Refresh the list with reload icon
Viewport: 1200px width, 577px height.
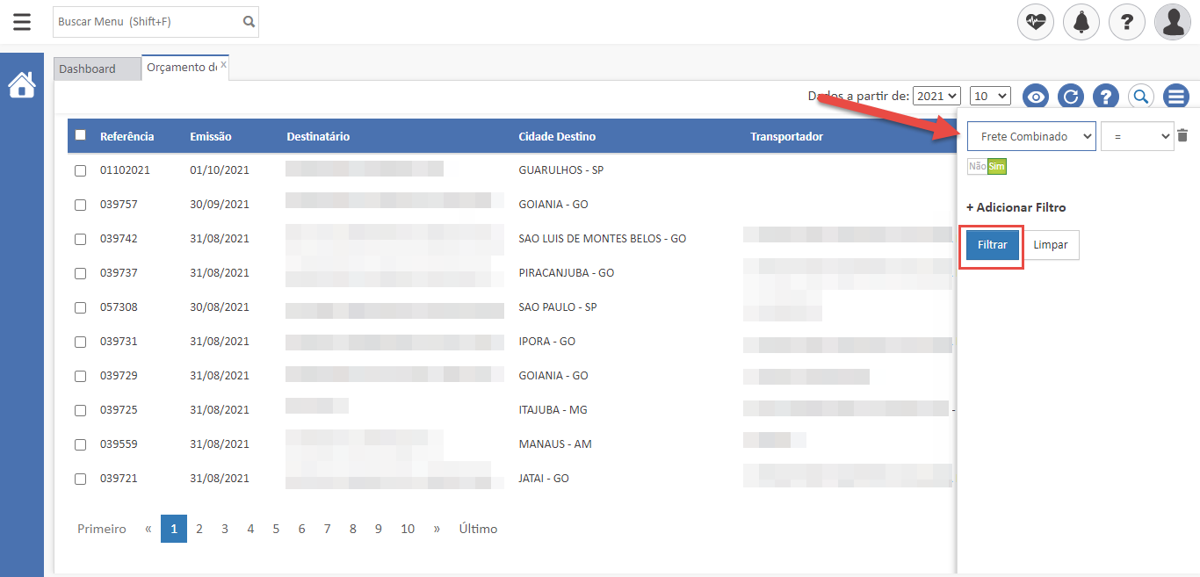1070,97
